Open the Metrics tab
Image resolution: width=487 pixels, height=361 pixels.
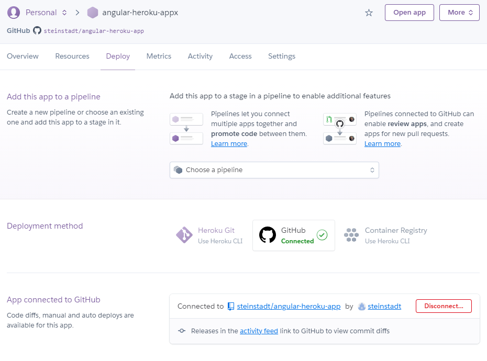[x=159, y=56]
